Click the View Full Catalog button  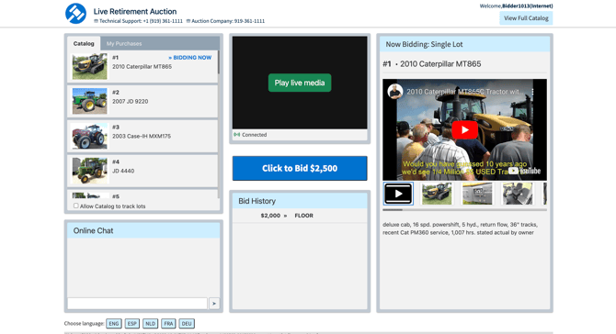click(x=526, y=18)
